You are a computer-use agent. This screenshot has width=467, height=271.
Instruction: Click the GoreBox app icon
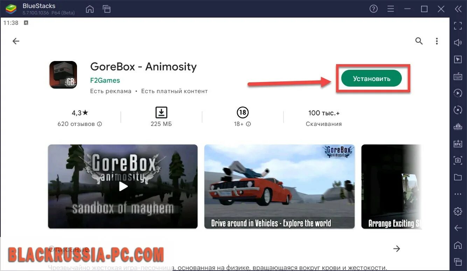click(x=63, y=75)
